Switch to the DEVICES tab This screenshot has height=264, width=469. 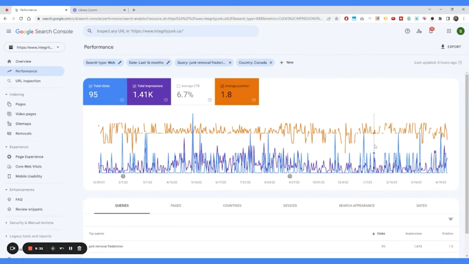pyautogui.click(x=289, y=205)
